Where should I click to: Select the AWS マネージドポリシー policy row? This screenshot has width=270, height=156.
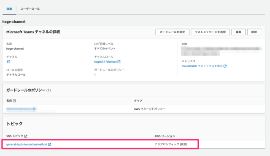pyautogui.click(x=134, y=109)
